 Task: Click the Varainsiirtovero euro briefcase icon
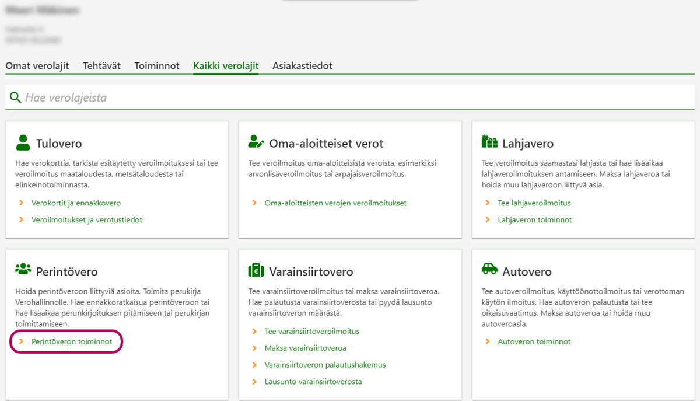(x=256, y=270)
